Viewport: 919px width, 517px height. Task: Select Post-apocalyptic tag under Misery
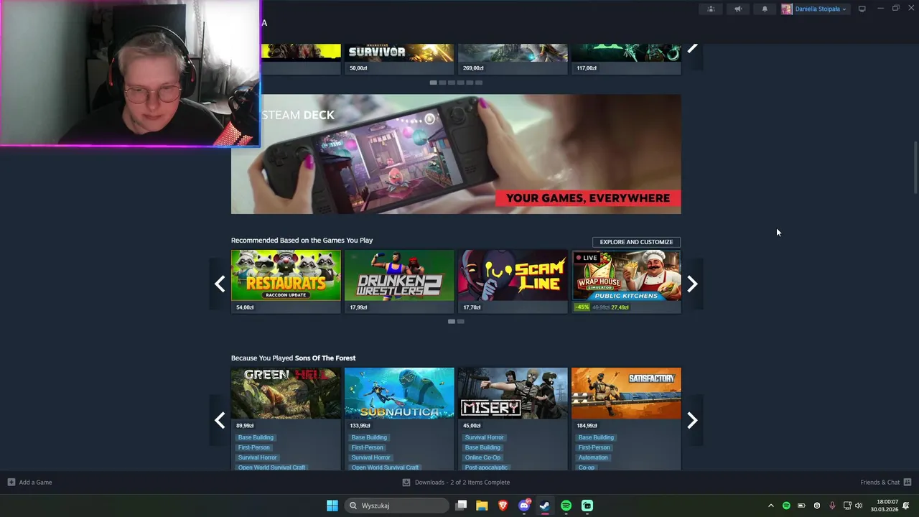(486, 467)
